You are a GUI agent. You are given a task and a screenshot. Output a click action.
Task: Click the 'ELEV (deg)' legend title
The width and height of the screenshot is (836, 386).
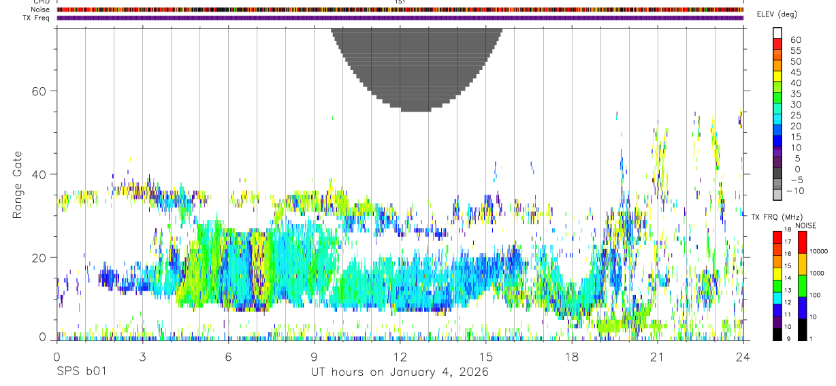[776, 14]
